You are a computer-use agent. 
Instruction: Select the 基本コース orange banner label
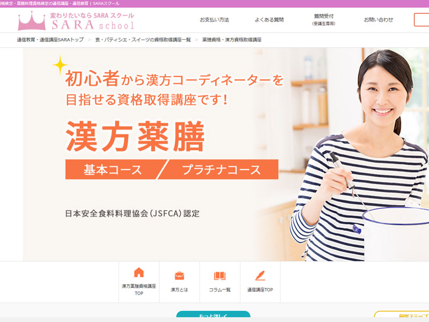113,170
